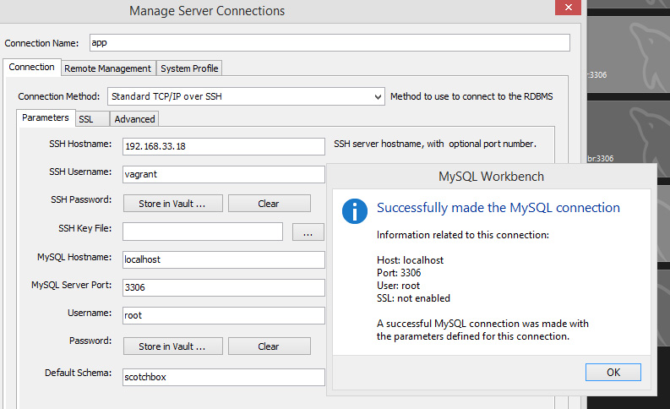Store the SSH Password in Vault
Screen dimensions: 670x409
[x=173, y=203]
